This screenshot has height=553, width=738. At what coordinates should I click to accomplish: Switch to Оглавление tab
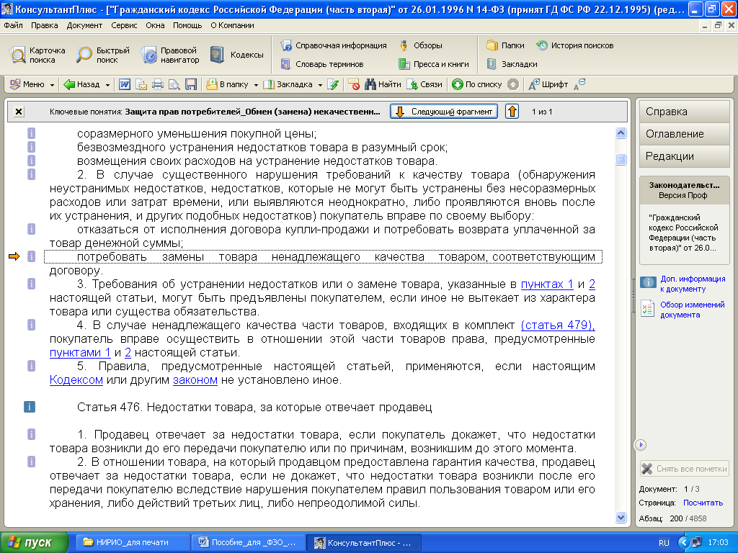[685, 134]
